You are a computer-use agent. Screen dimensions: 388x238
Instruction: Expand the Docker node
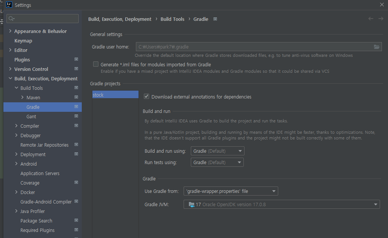pos(16,192)
